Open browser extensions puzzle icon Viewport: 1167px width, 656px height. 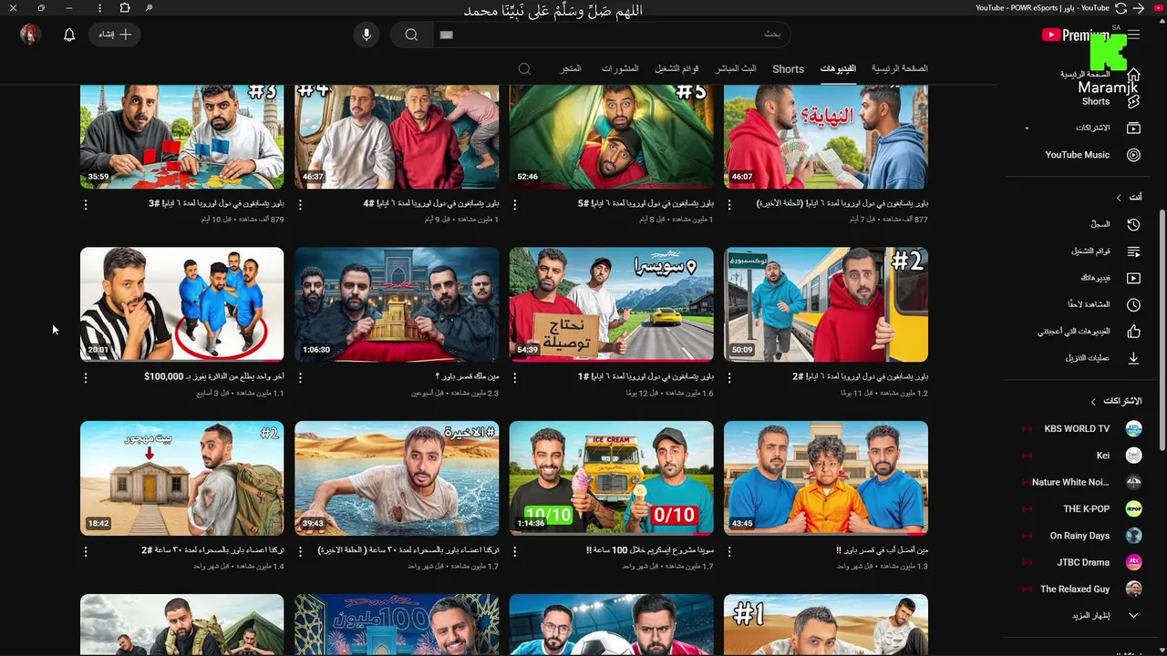point(125,8)
